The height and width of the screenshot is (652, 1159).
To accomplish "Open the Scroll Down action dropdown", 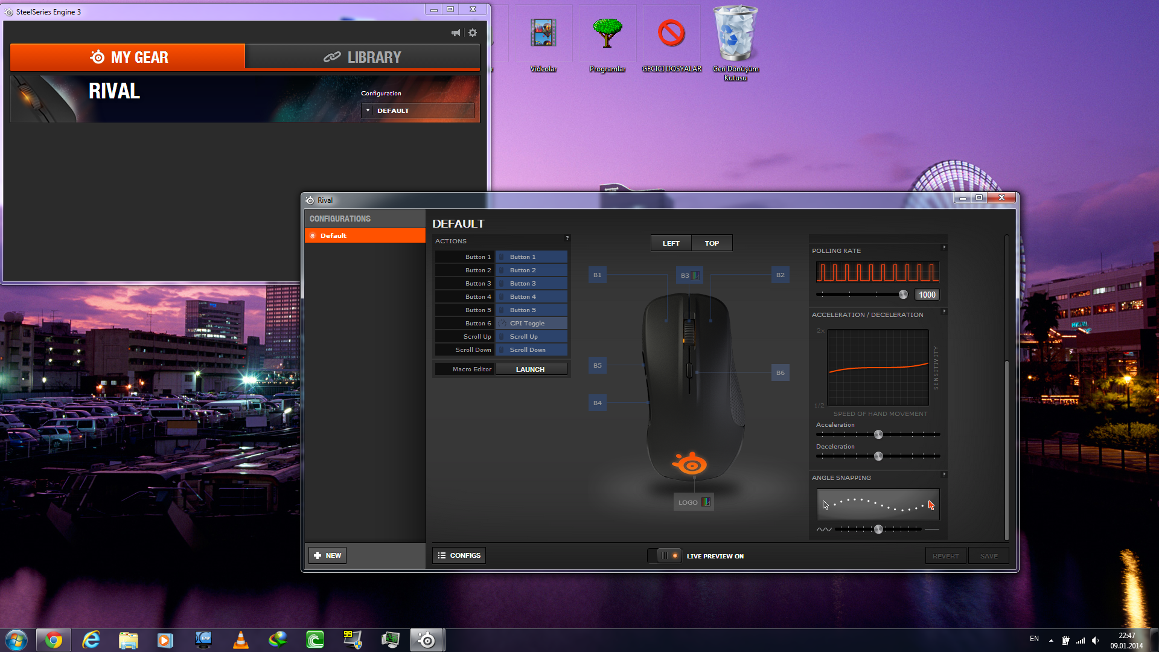I will pyautogui.click(x=531, y=350).
